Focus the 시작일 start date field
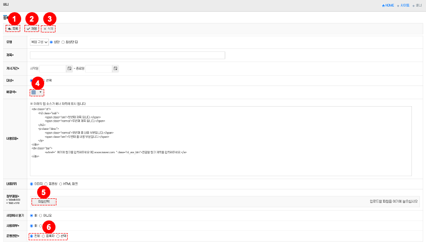 click(x=53, y=69)
